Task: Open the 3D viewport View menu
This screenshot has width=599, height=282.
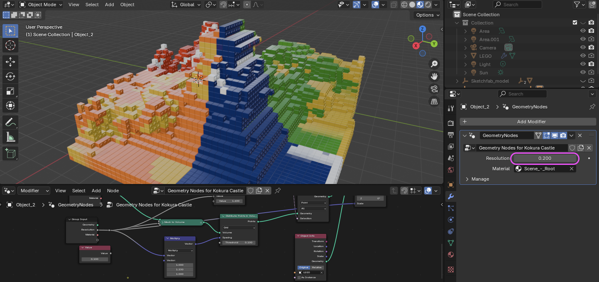Action: pos(74,5)
